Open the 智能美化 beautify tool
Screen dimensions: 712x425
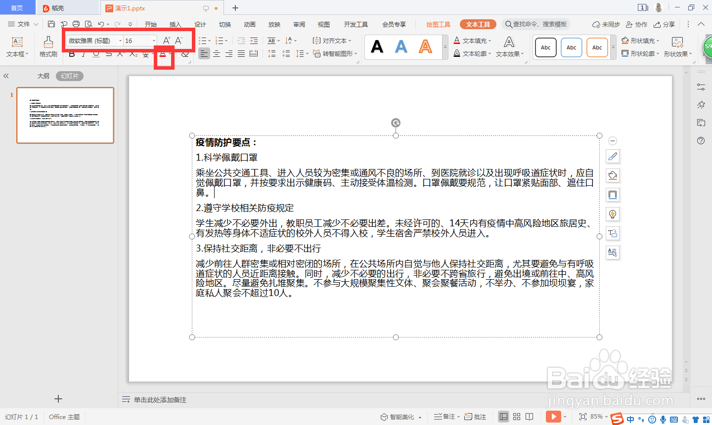coord(400,417)
